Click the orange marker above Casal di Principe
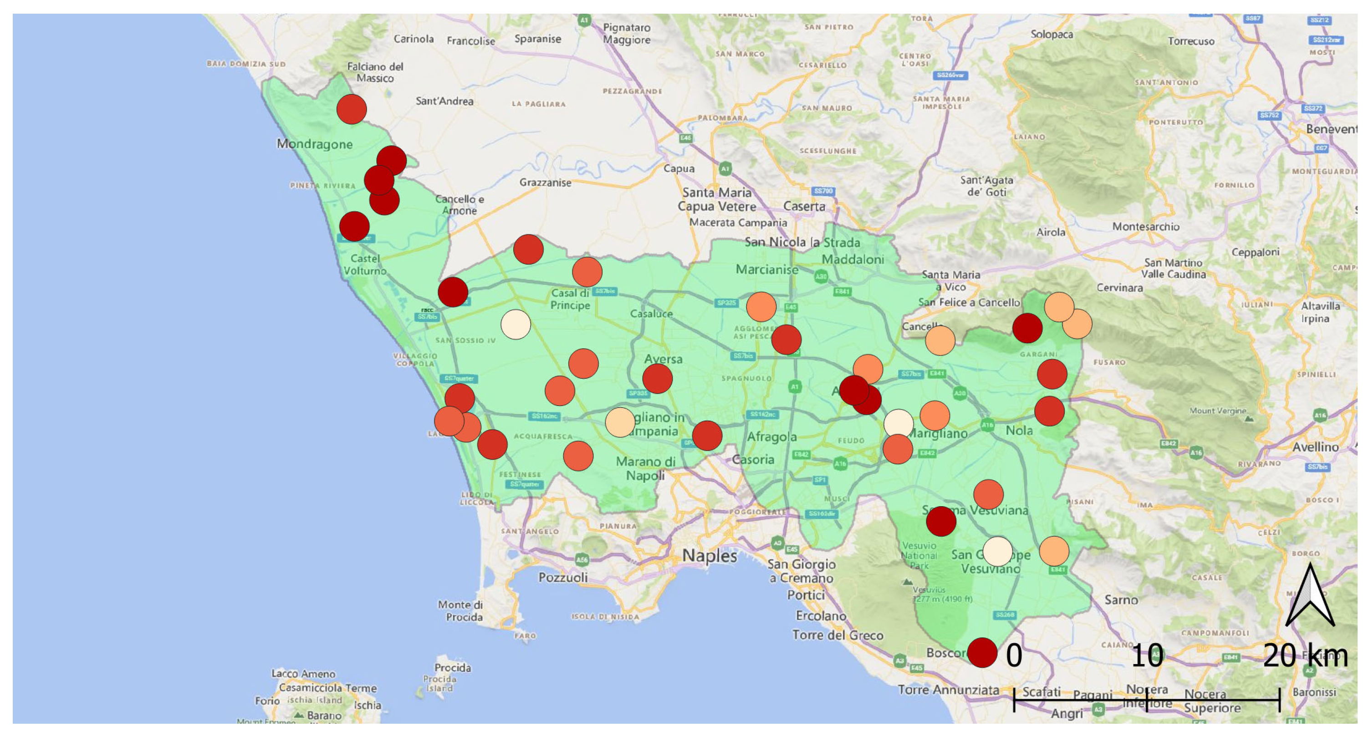The width and height of the screenshot is (1369, 736). pos(587,272)
